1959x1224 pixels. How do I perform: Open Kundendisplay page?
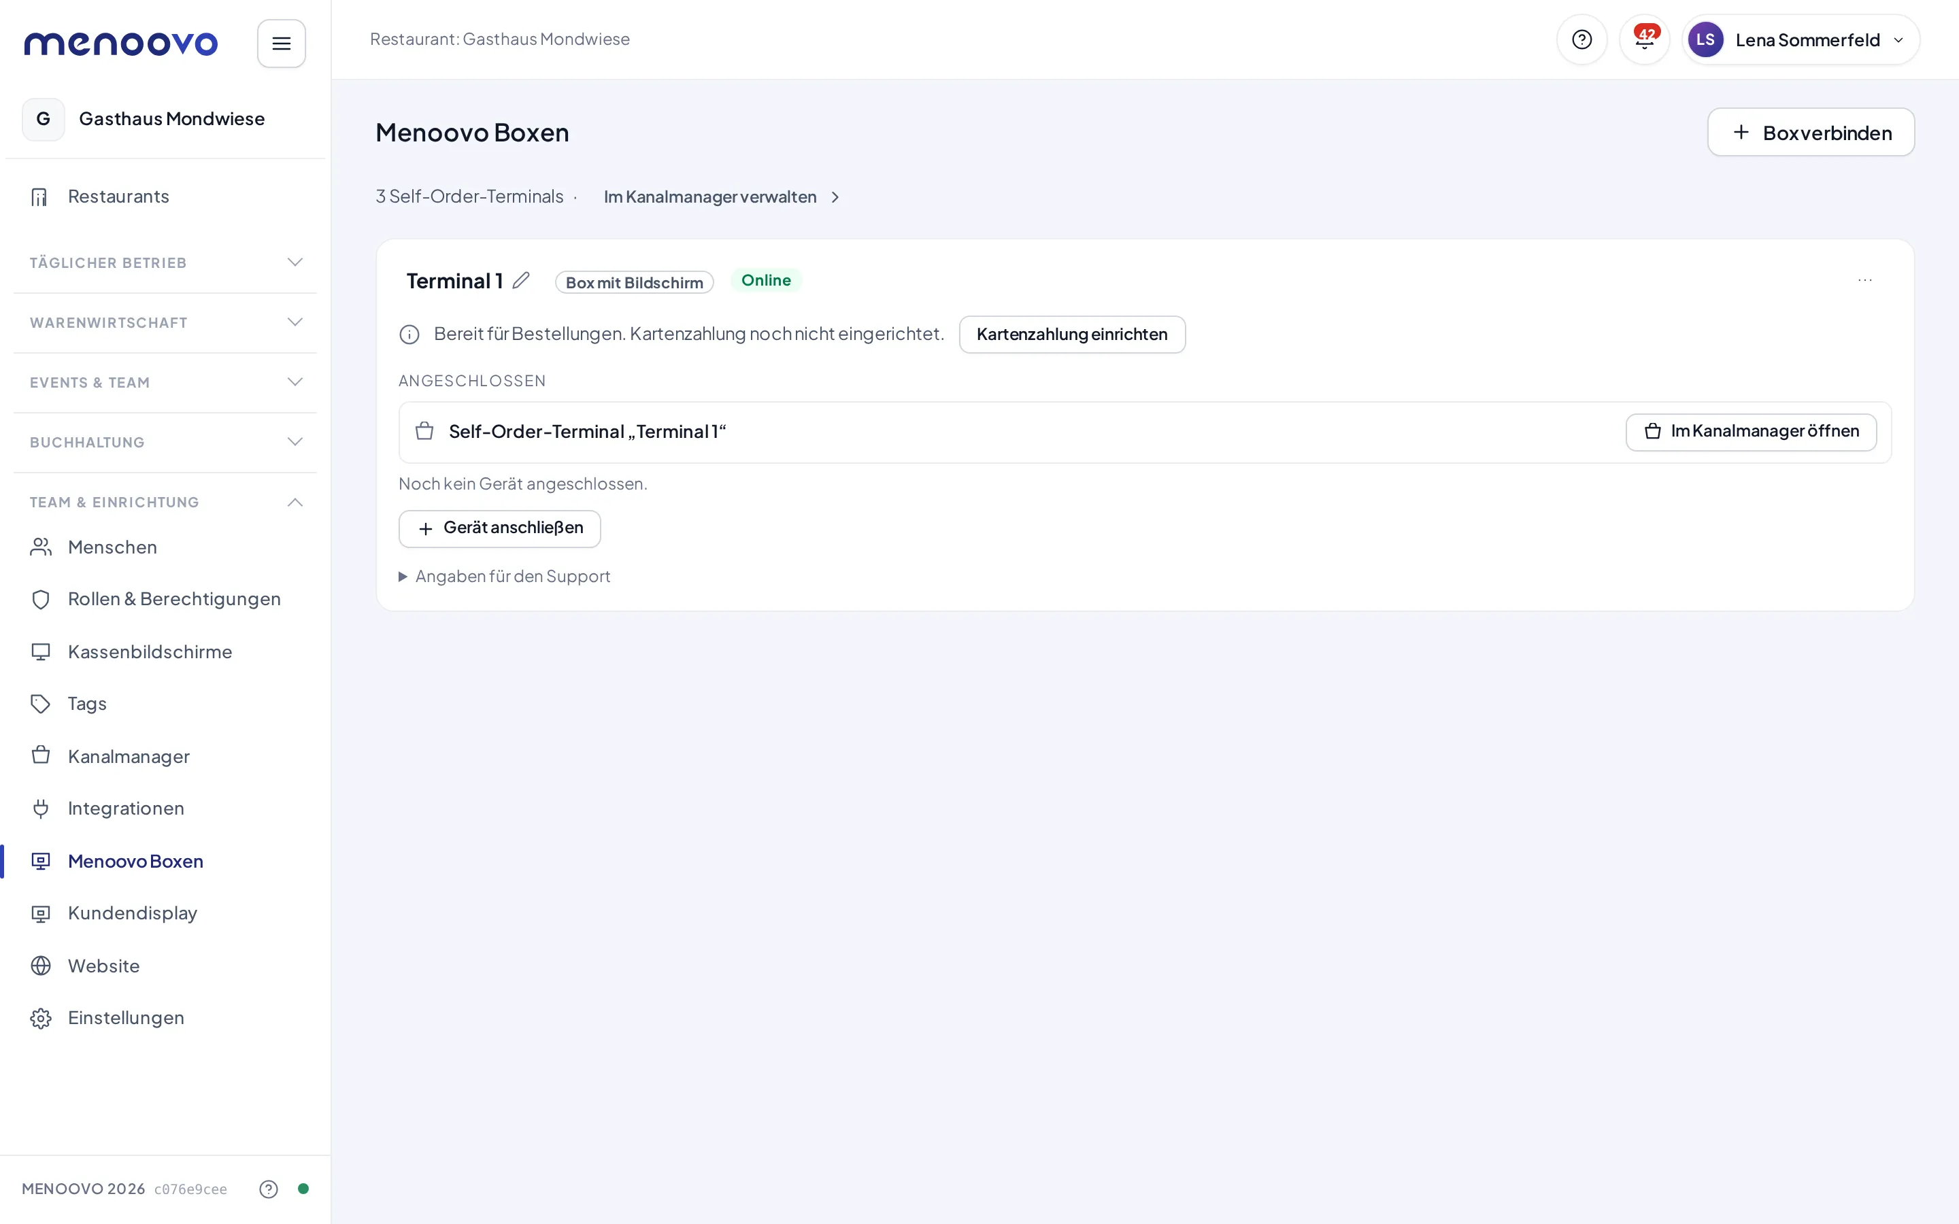click(x=165, y=913)
